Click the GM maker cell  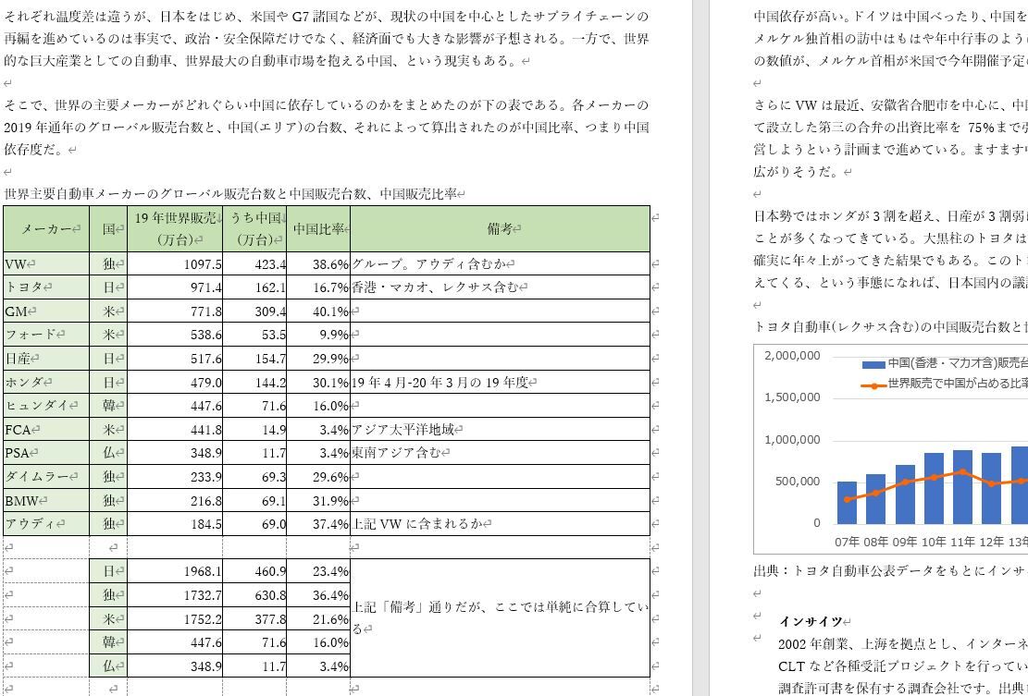click(46, 311)
